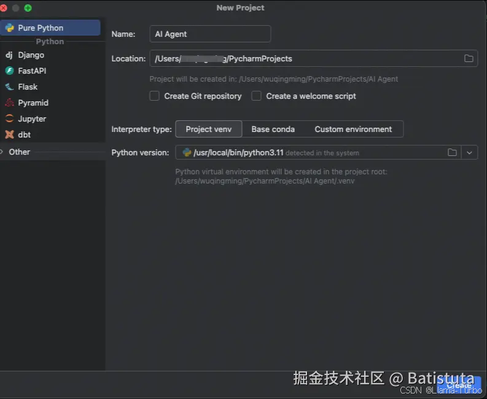This screenshot has height=399, width=487.
Task: Select the Jupyter project icon
Action: click(x=10, y=118)
